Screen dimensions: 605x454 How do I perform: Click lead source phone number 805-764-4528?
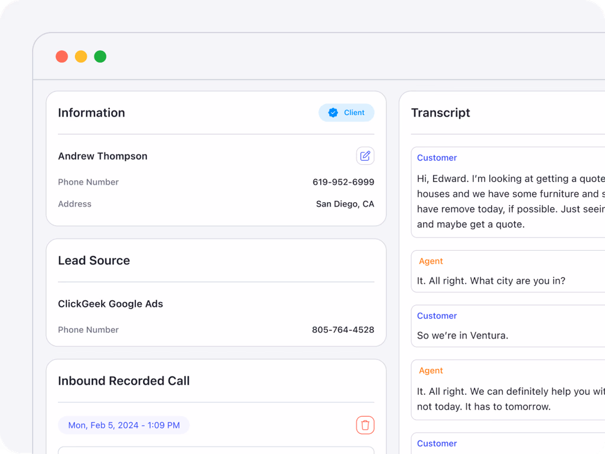pyautogui.click(x=343, y=330)
